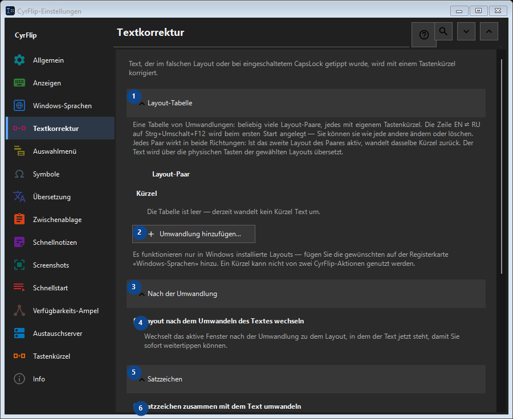Open the Tastenkürzel settings page
The height and width of the screenshot is (419, 513).
point(60,356)
